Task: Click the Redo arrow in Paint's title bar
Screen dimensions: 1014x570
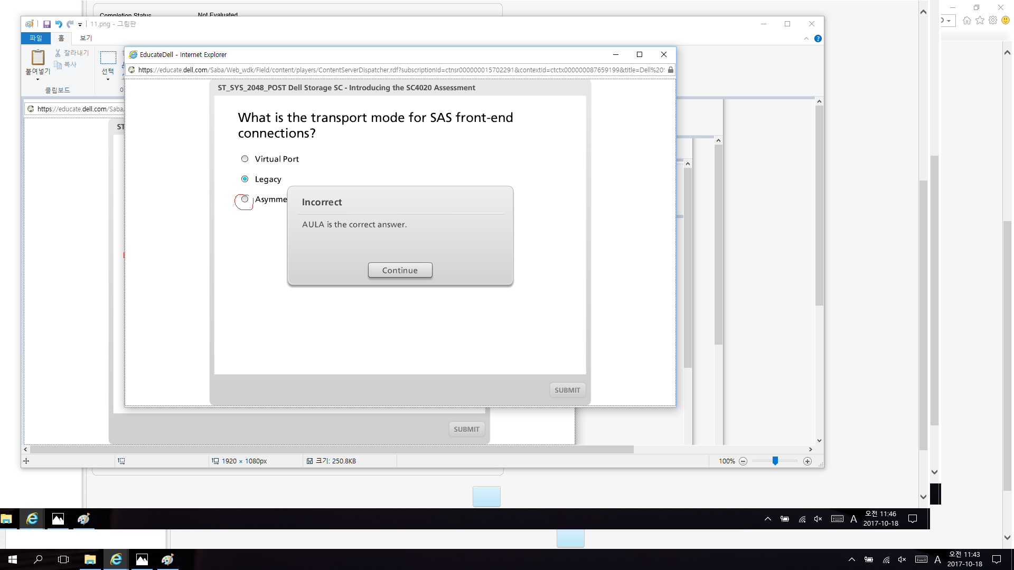Action: (x=70, y=24)
